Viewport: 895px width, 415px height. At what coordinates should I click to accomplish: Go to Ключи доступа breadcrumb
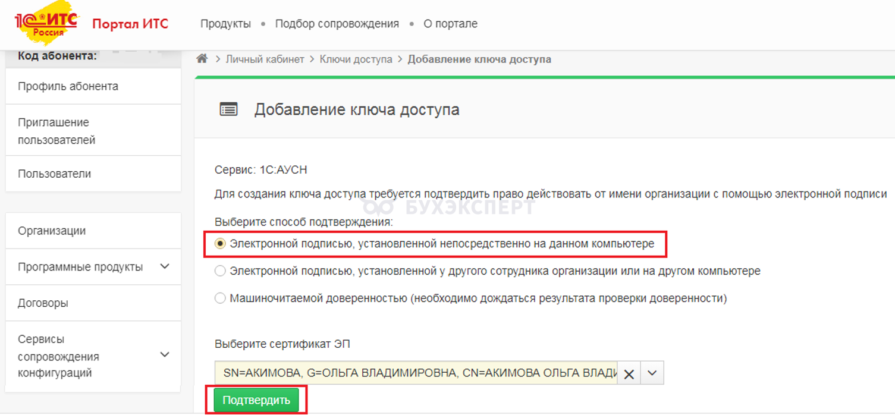coord(356,59)
